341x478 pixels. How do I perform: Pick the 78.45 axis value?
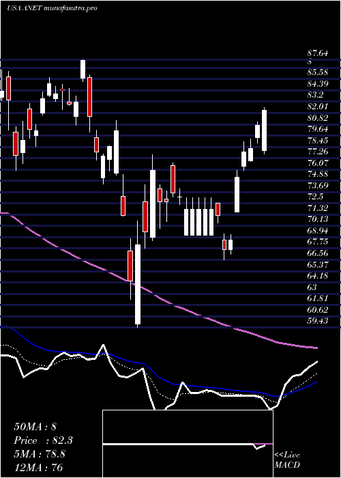pos(318,140)
